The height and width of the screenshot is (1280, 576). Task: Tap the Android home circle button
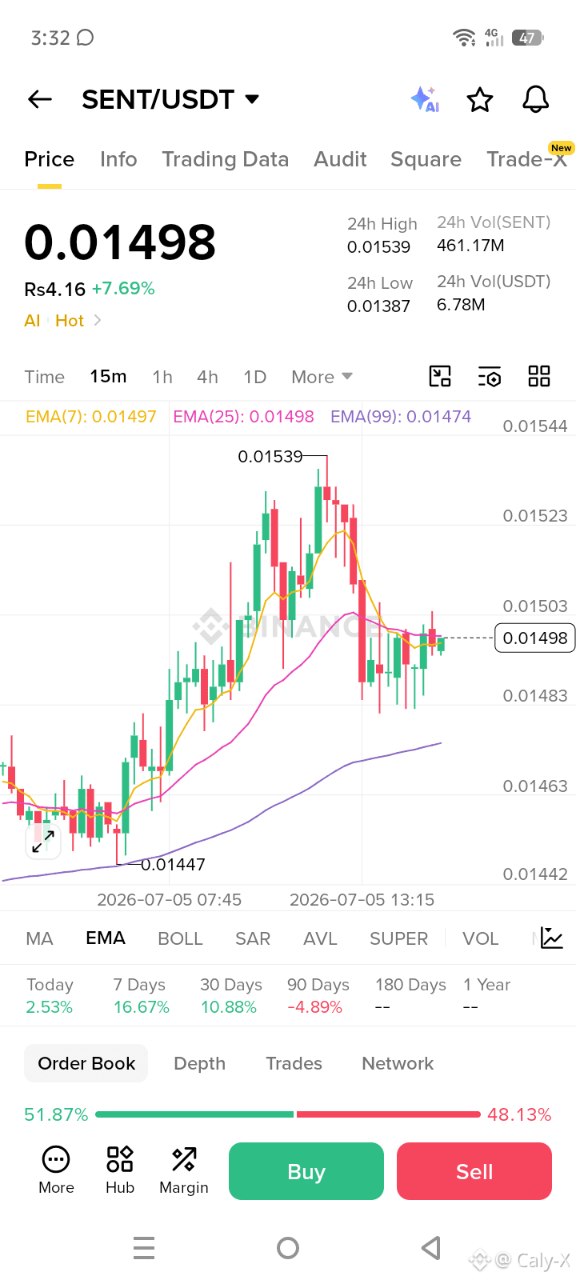[288, 1248]
